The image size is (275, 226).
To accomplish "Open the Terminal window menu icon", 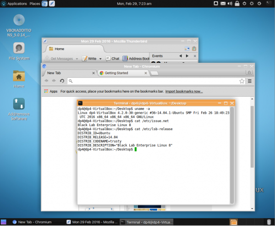I will pyautogui.click(x=80, y=103).
